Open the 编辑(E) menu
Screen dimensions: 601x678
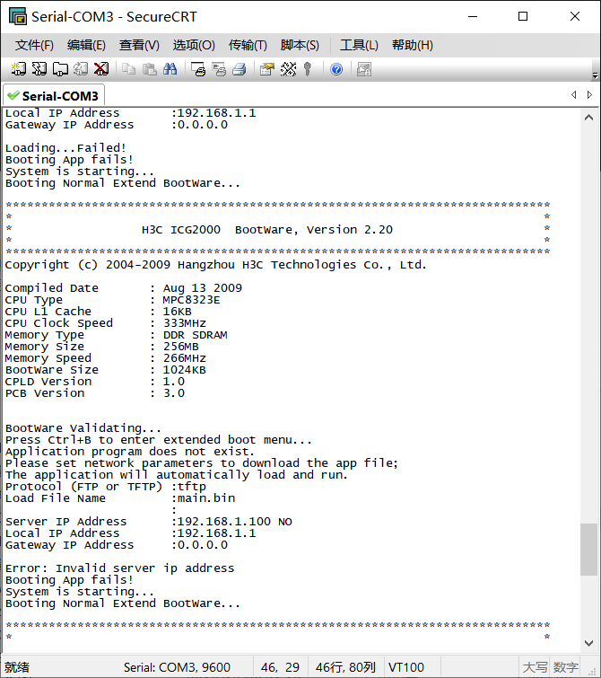tap(86, 45)
